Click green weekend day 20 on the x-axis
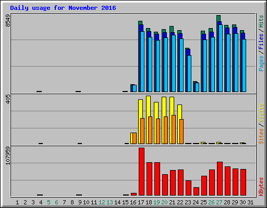 point(164,202)
